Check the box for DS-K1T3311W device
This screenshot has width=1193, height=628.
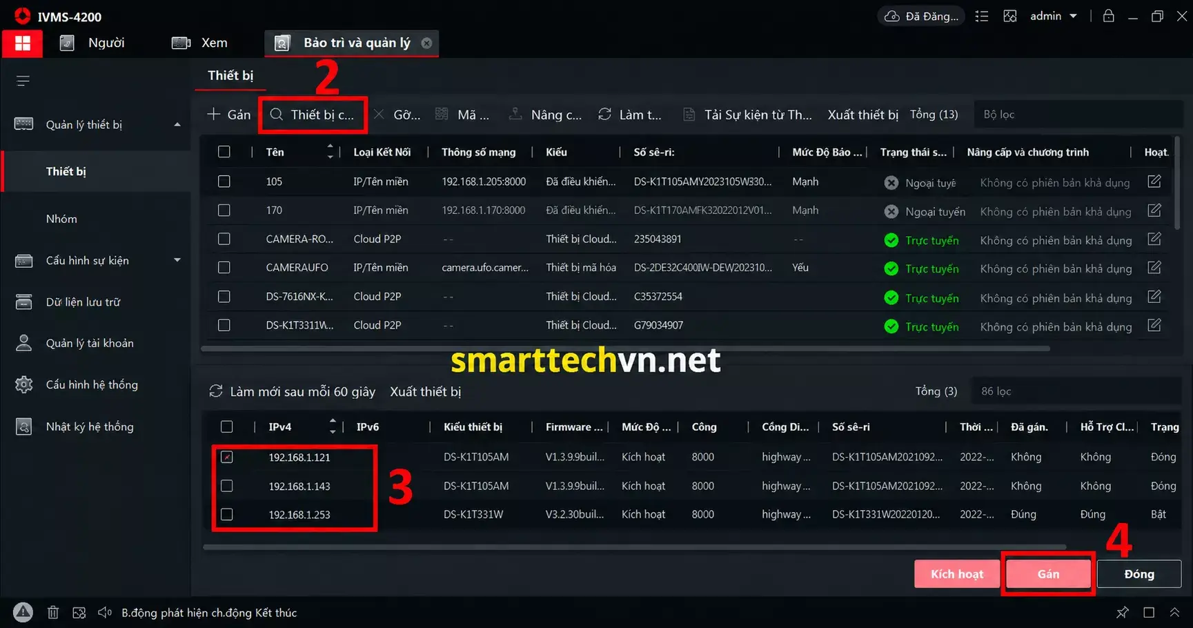click(x=224, y=325)
